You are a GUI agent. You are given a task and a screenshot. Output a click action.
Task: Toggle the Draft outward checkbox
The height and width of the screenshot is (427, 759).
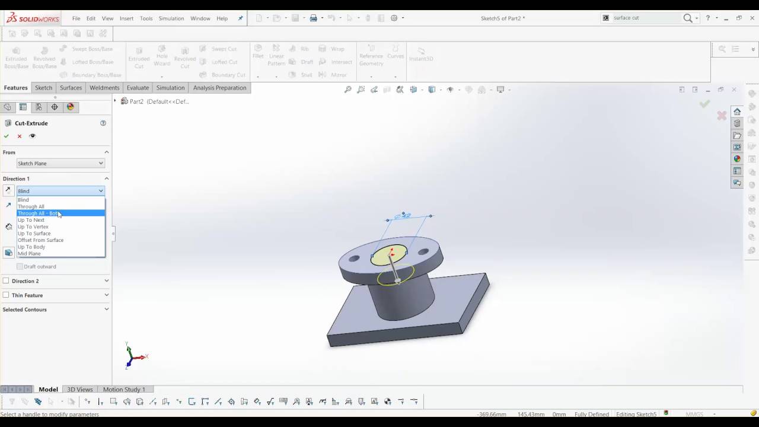[20, 267]
